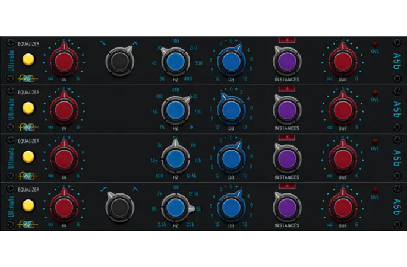The image size is (407, 267).
Task: Click the red indicator above INSTANCES in the top band
Action: coord(287,40)
